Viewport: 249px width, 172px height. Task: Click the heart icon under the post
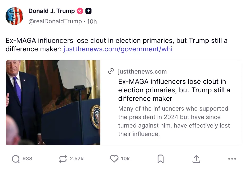point(114,159)
